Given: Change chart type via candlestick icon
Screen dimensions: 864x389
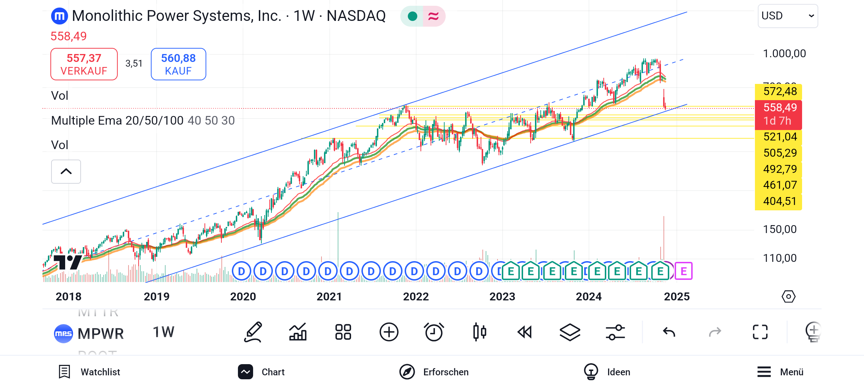Looking at the screenshot, I should coord(480,332).
